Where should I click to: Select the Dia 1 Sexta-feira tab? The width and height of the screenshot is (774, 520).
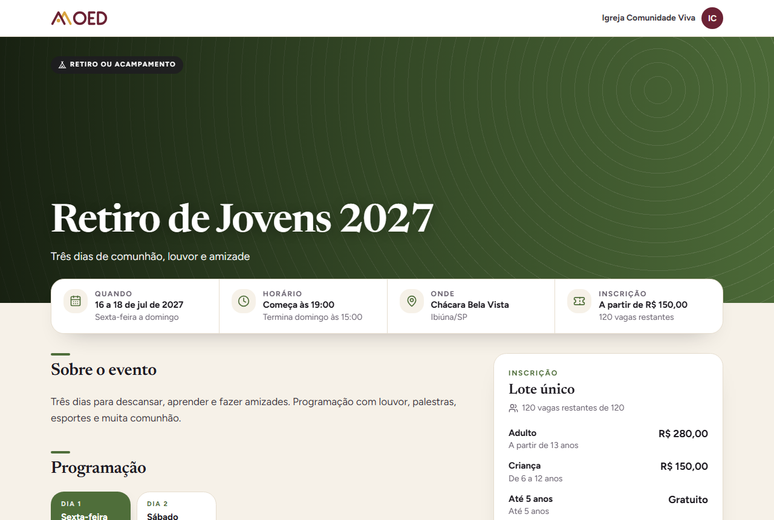91,506
